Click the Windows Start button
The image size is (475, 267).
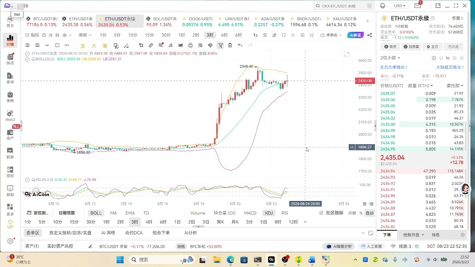click(120, 260)
